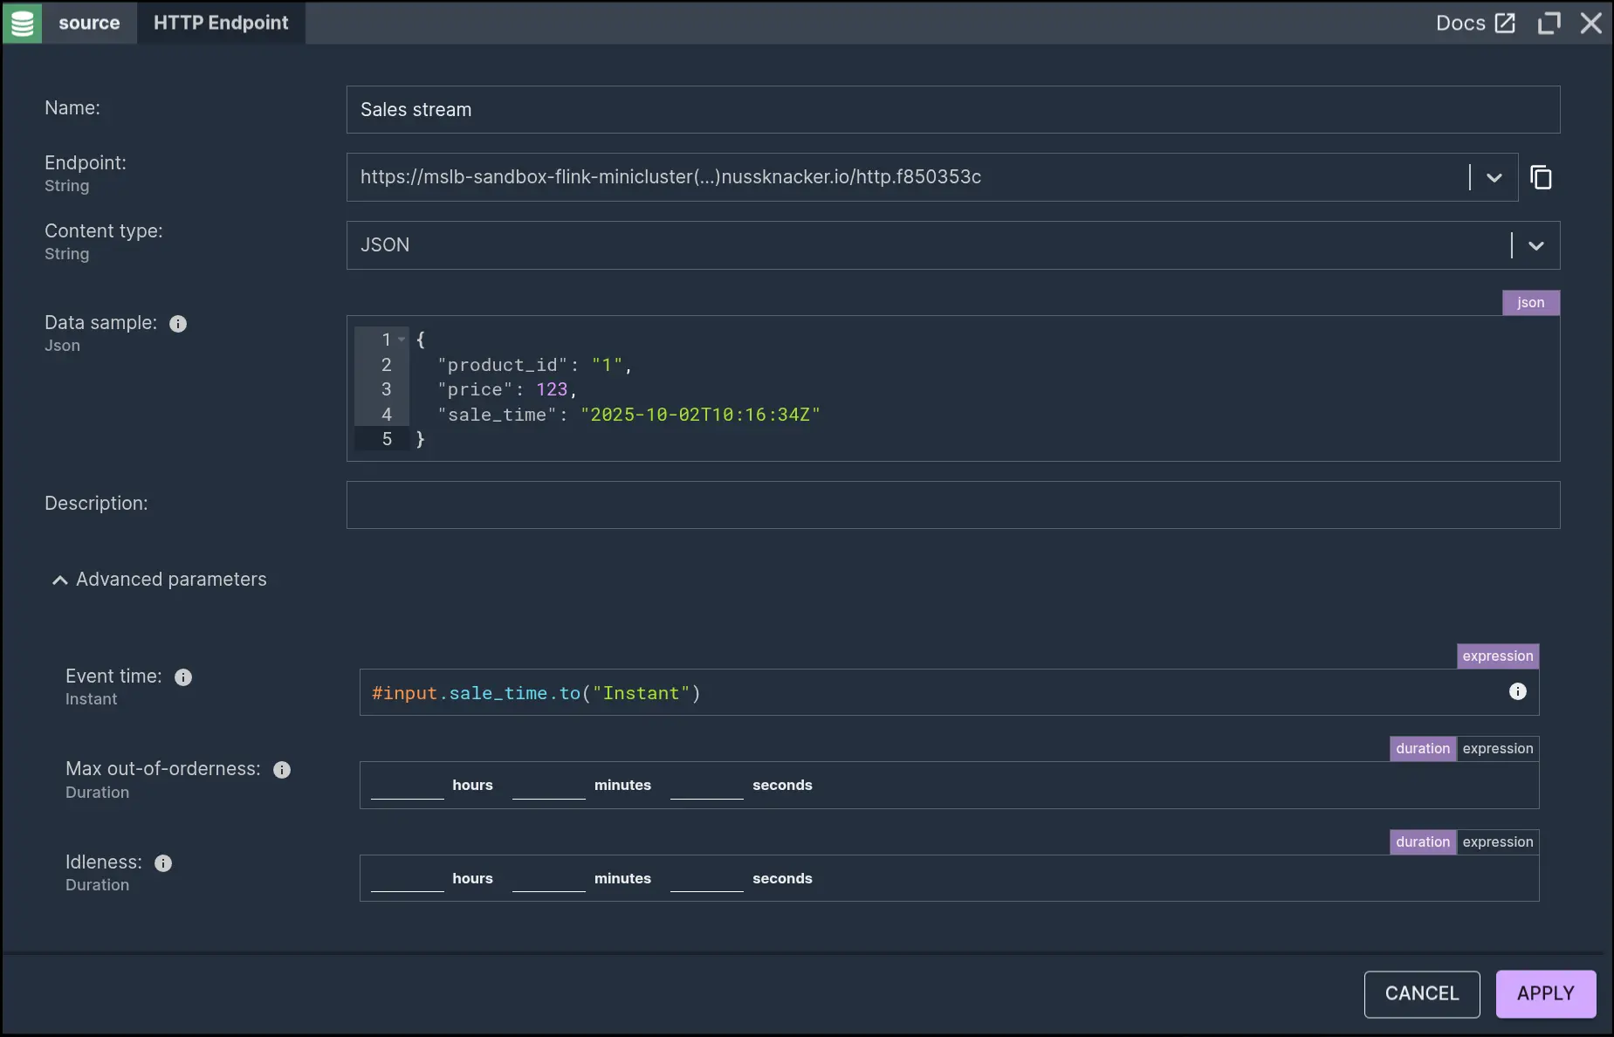1614x1037 pixels.
Task: Switch Max out-of-orderness to expression mode
Action: pos(1498,749)
